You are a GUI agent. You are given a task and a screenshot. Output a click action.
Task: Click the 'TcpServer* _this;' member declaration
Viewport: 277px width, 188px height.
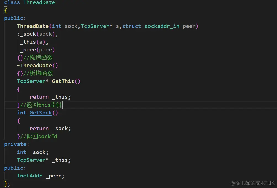(x=44, y=160)
